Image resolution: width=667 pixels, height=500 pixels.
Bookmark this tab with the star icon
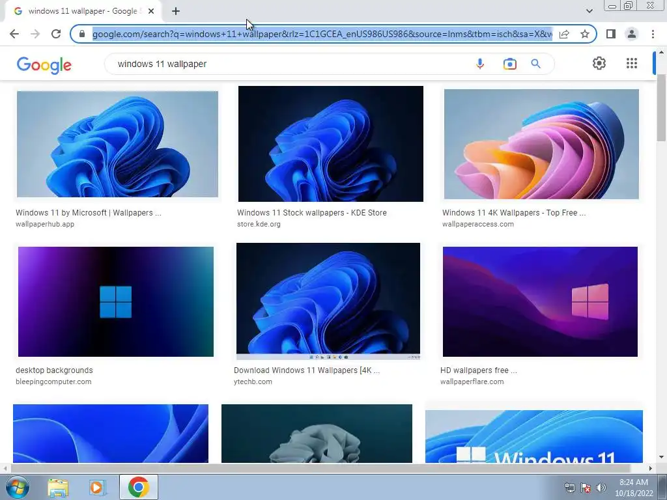point(585,34)
